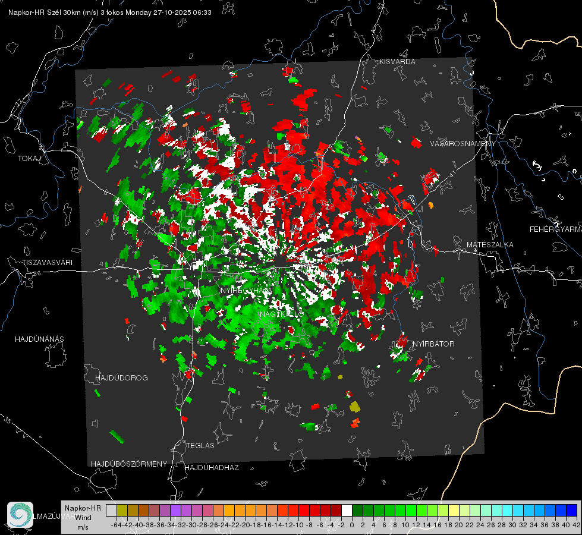Screen dimensions: 582x535
Task: Click the 0 value on the legend scale
Action: point(352,525)
